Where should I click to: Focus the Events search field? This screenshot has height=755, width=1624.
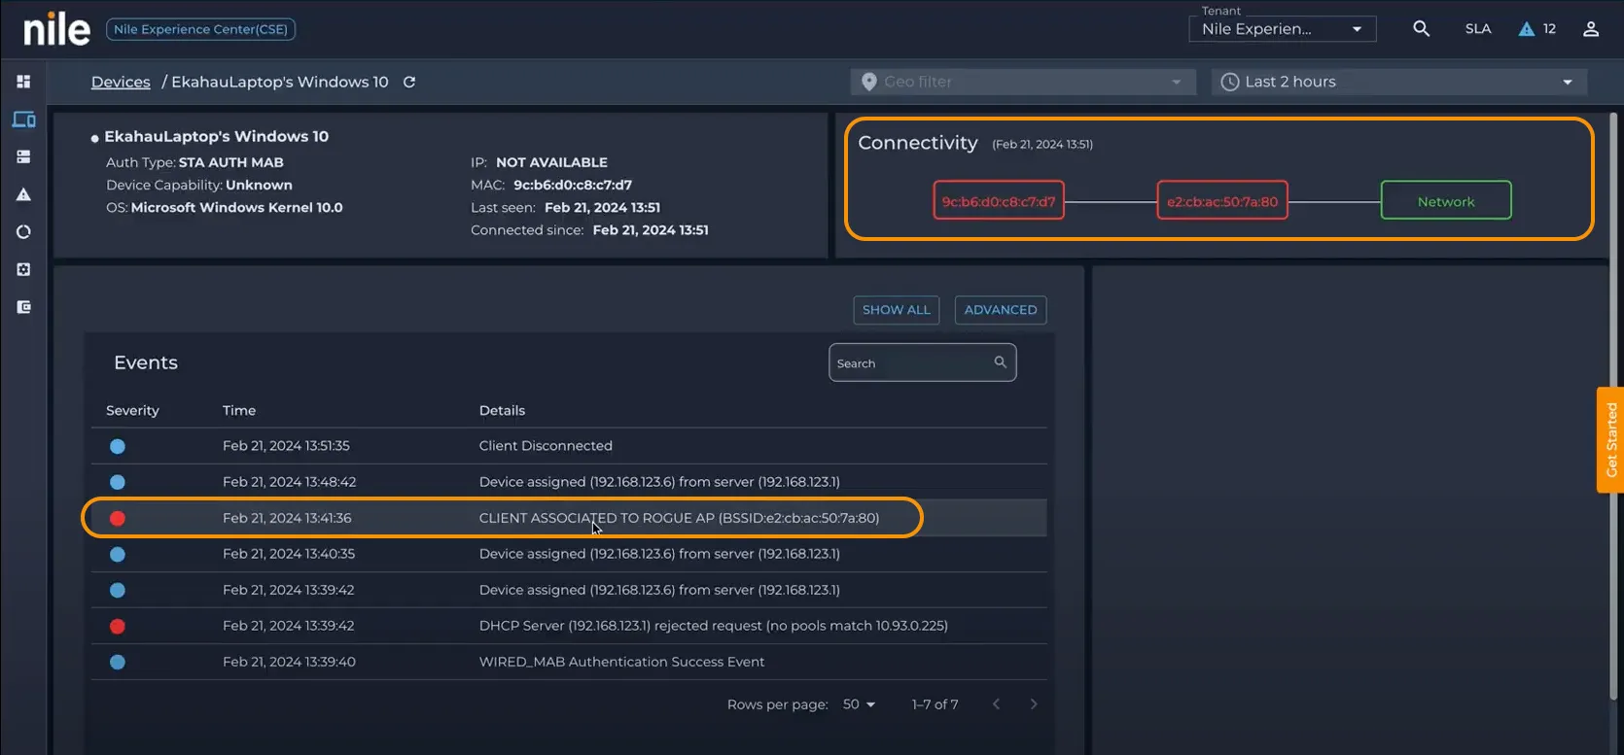coord(923,362)
